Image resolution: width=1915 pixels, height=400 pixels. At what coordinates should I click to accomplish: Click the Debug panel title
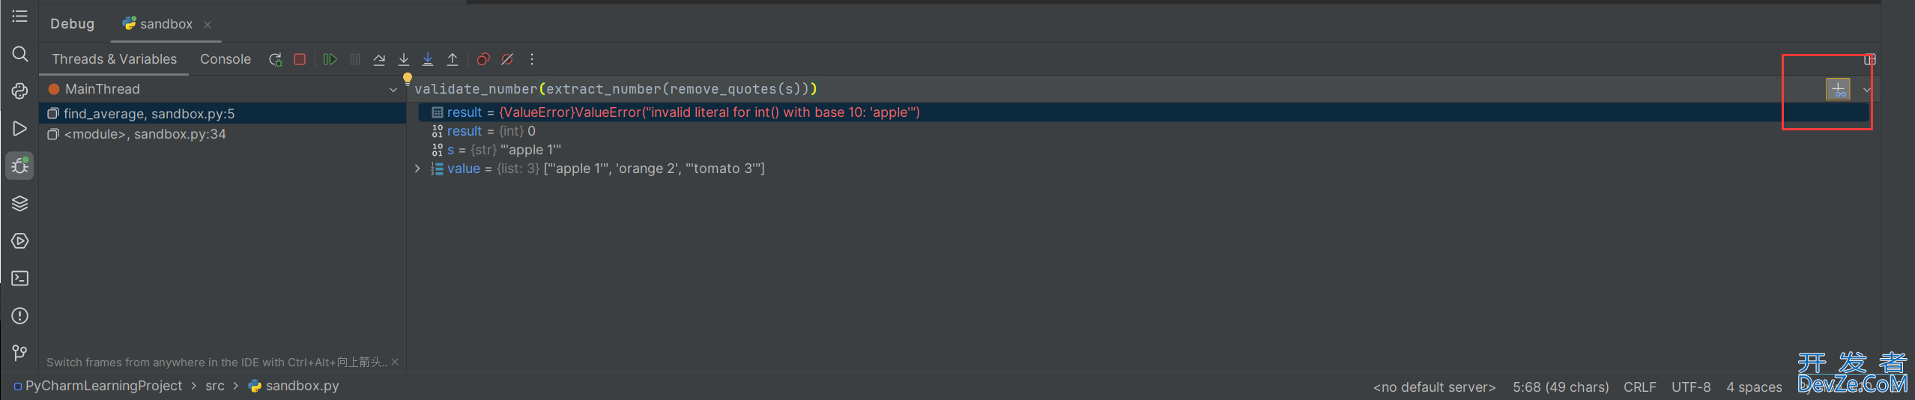tap(73, 24)
